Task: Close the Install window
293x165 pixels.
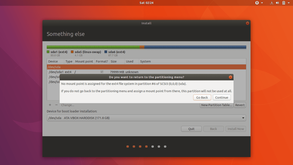Action: [x=247, y=23]
